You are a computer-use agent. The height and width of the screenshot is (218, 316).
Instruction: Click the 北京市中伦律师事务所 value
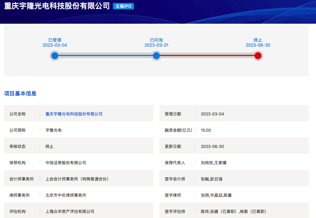coord(66,195)
